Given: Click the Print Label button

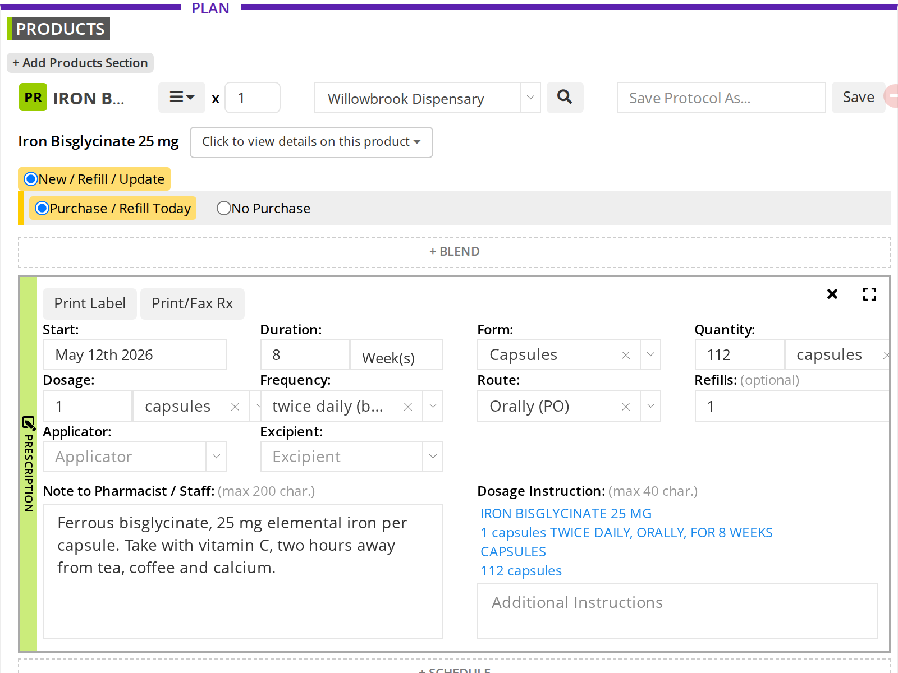Looking at the screenshot, I should pos(90,304).
